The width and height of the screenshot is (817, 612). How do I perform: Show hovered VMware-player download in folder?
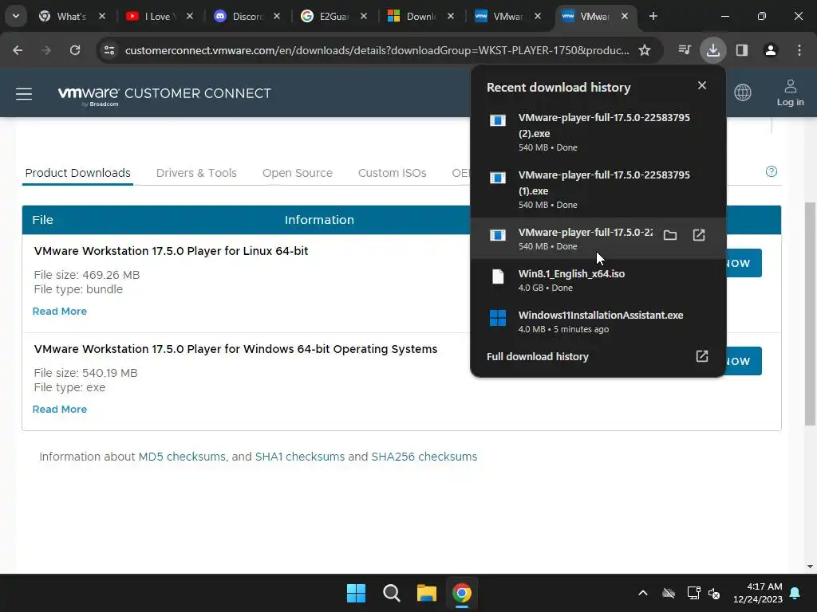point(670,235)
